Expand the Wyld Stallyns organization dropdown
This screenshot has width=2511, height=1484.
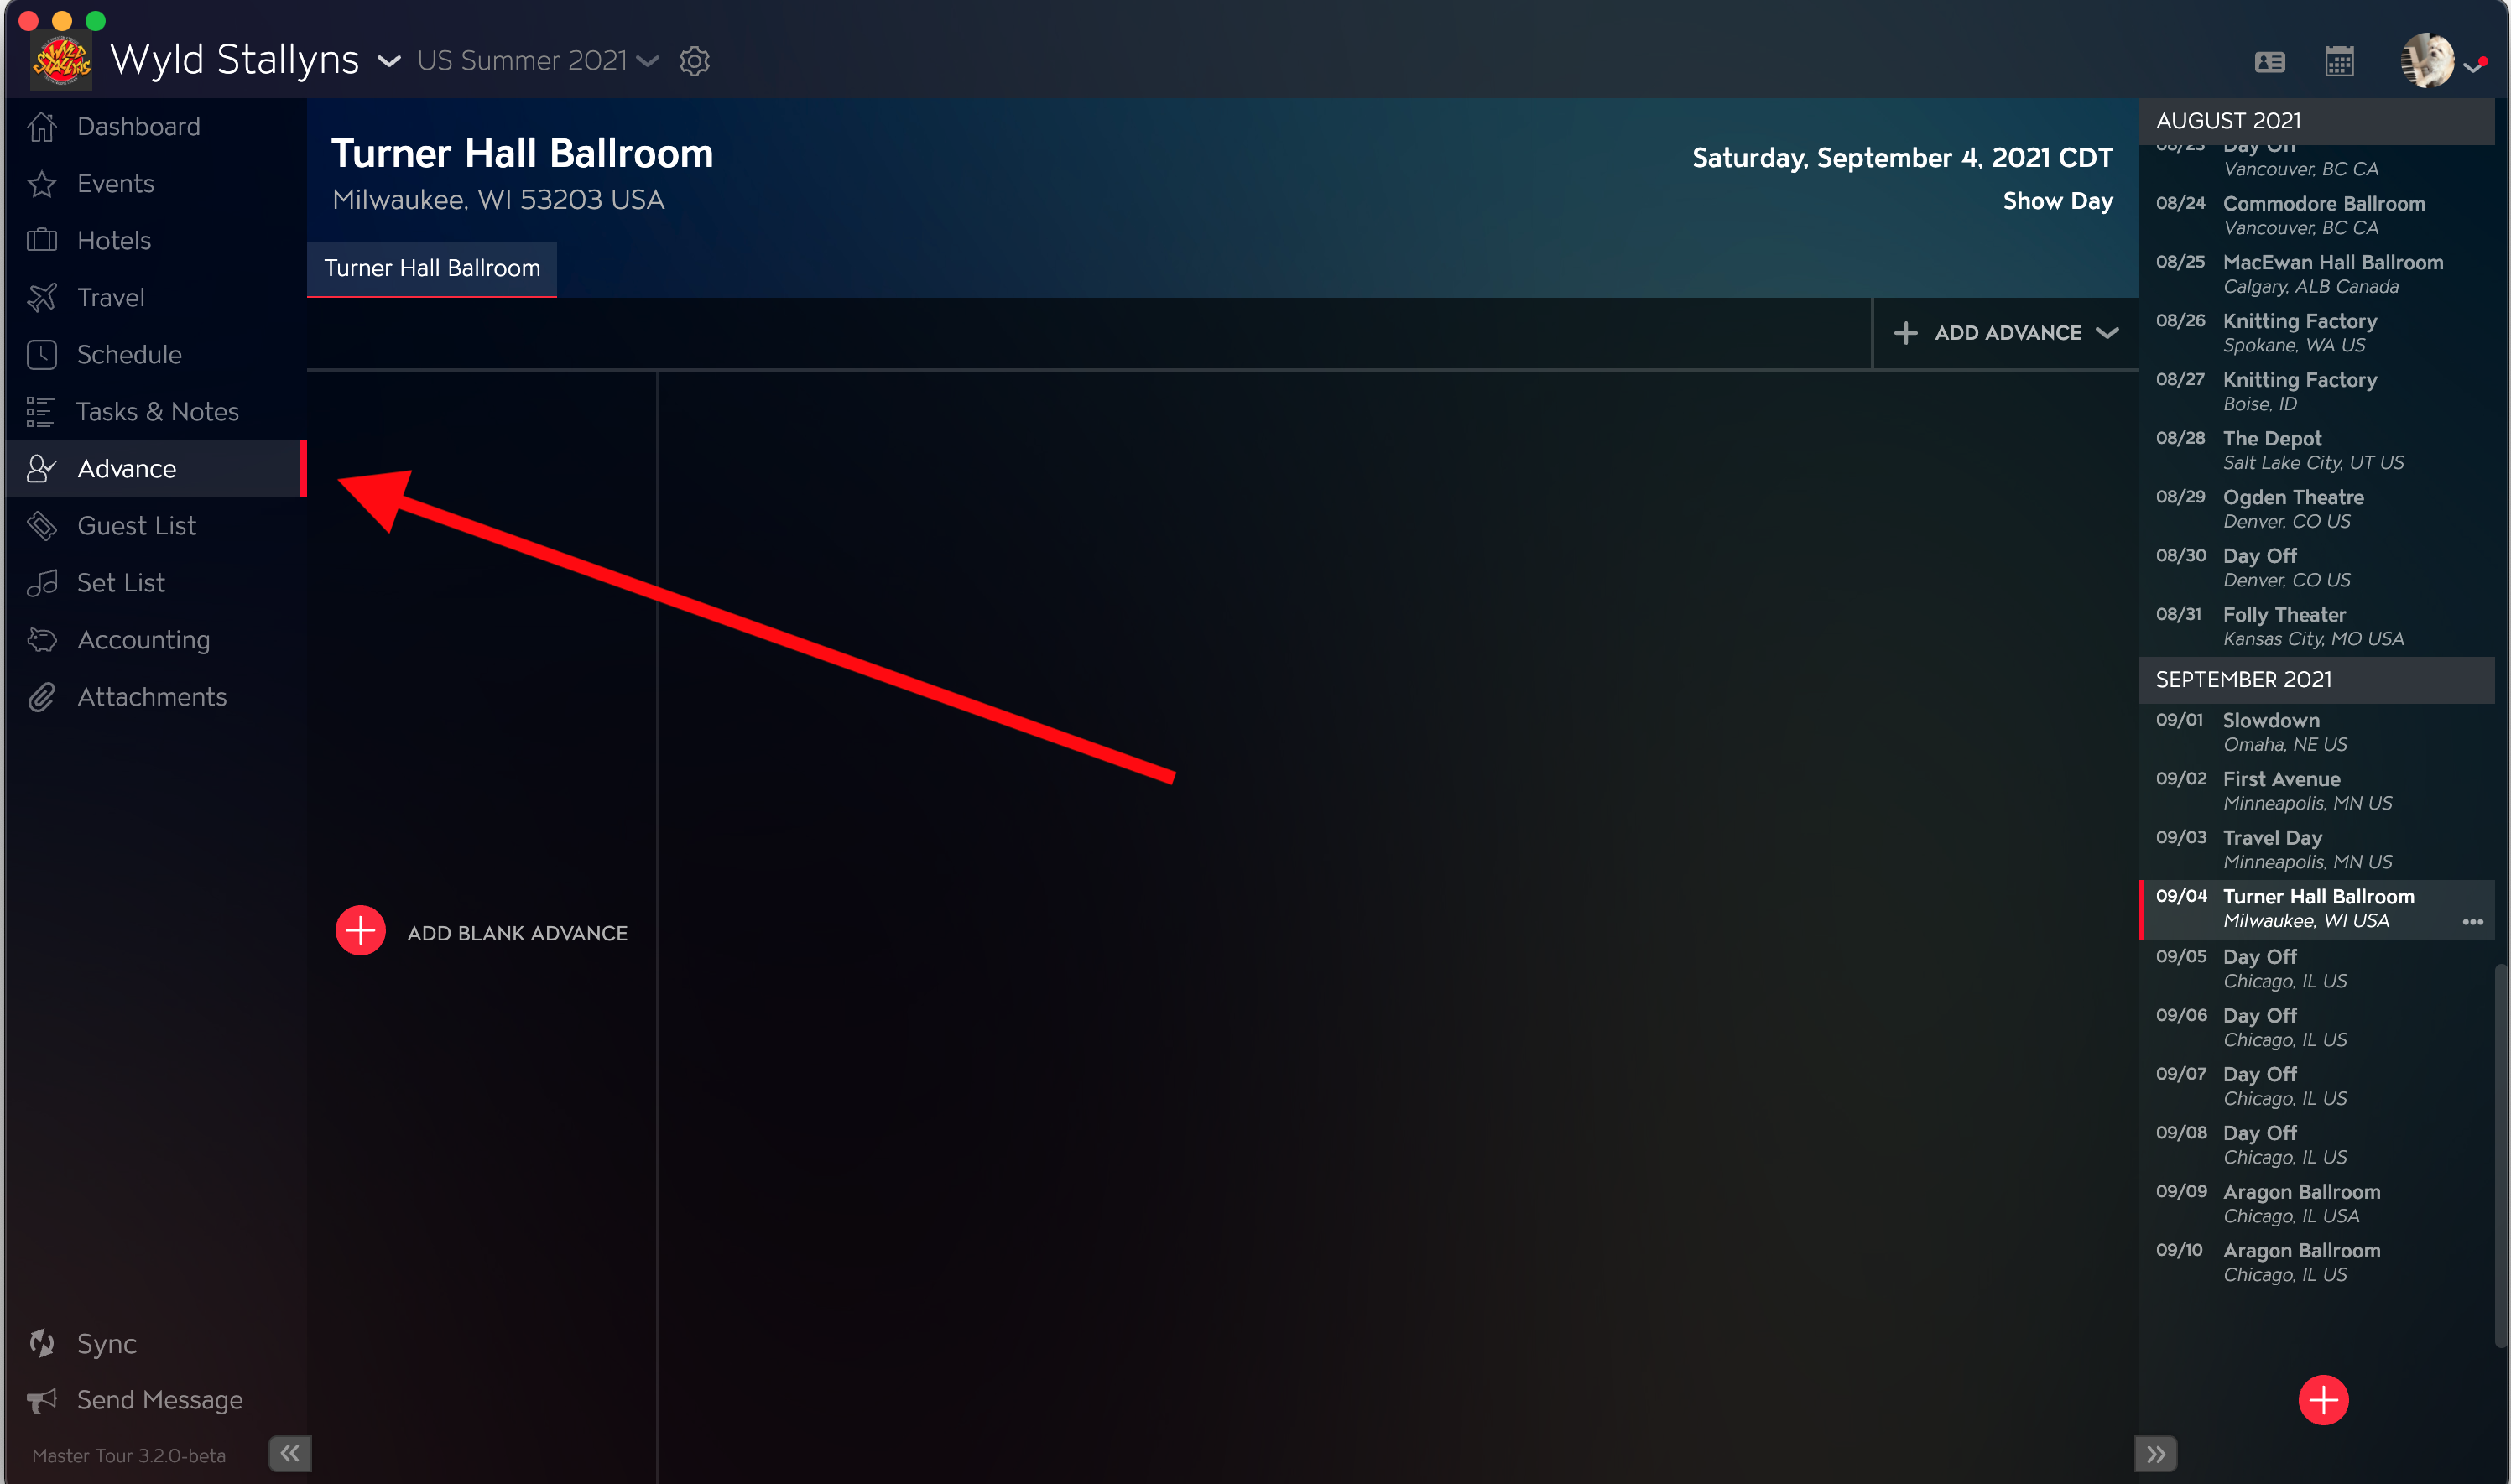tap(389, 62)
